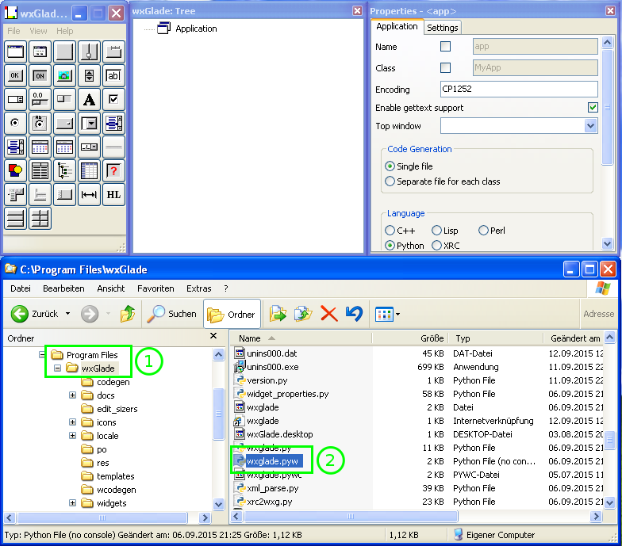Select the Static text A tool
The image size is (622, 546).
click(x=89, y=99)
